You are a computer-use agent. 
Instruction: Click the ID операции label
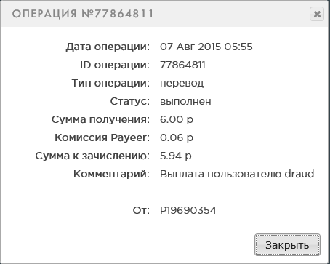[115, 65]
